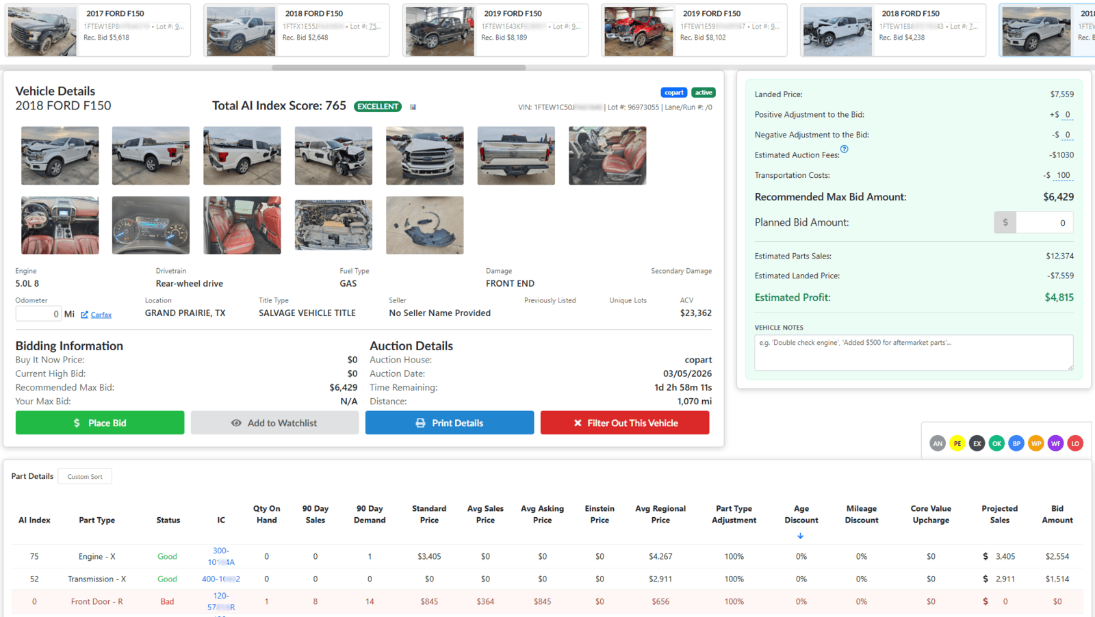Click the chart icon beside the EXCELLENT badge

point(413,107)
